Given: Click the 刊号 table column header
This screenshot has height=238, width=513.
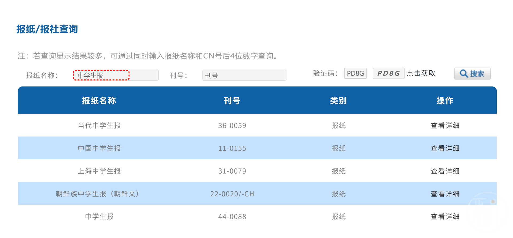Looking at the screenshot, I should [x=232, y=101].
